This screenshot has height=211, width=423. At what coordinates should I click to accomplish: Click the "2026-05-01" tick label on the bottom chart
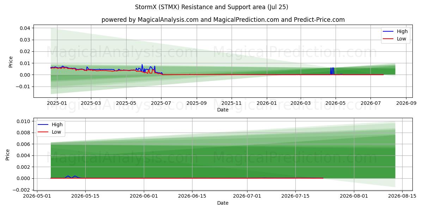pyautogui.click(x=37, y=196)
